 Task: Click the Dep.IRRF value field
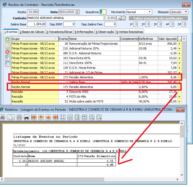(69, 24)
